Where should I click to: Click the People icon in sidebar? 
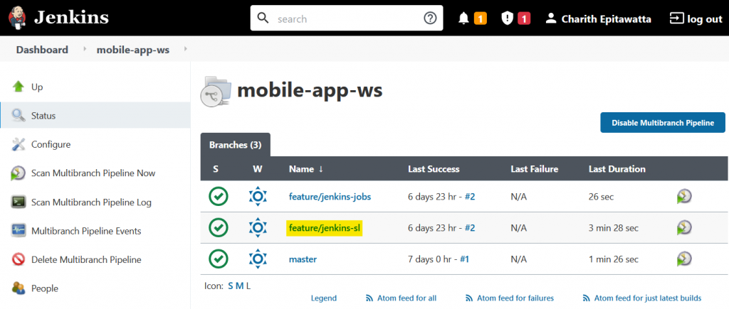point(18,288)
